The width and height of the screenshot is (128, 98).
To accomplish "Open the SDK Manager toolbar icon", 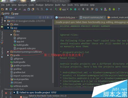I will (x=110, y=9).
